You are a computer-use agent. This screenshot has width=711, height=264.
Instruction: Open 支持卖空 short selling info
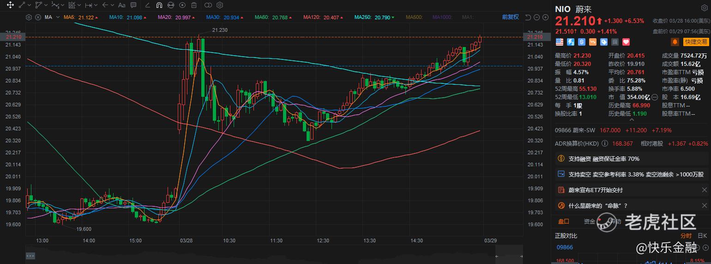click(632, 174)
